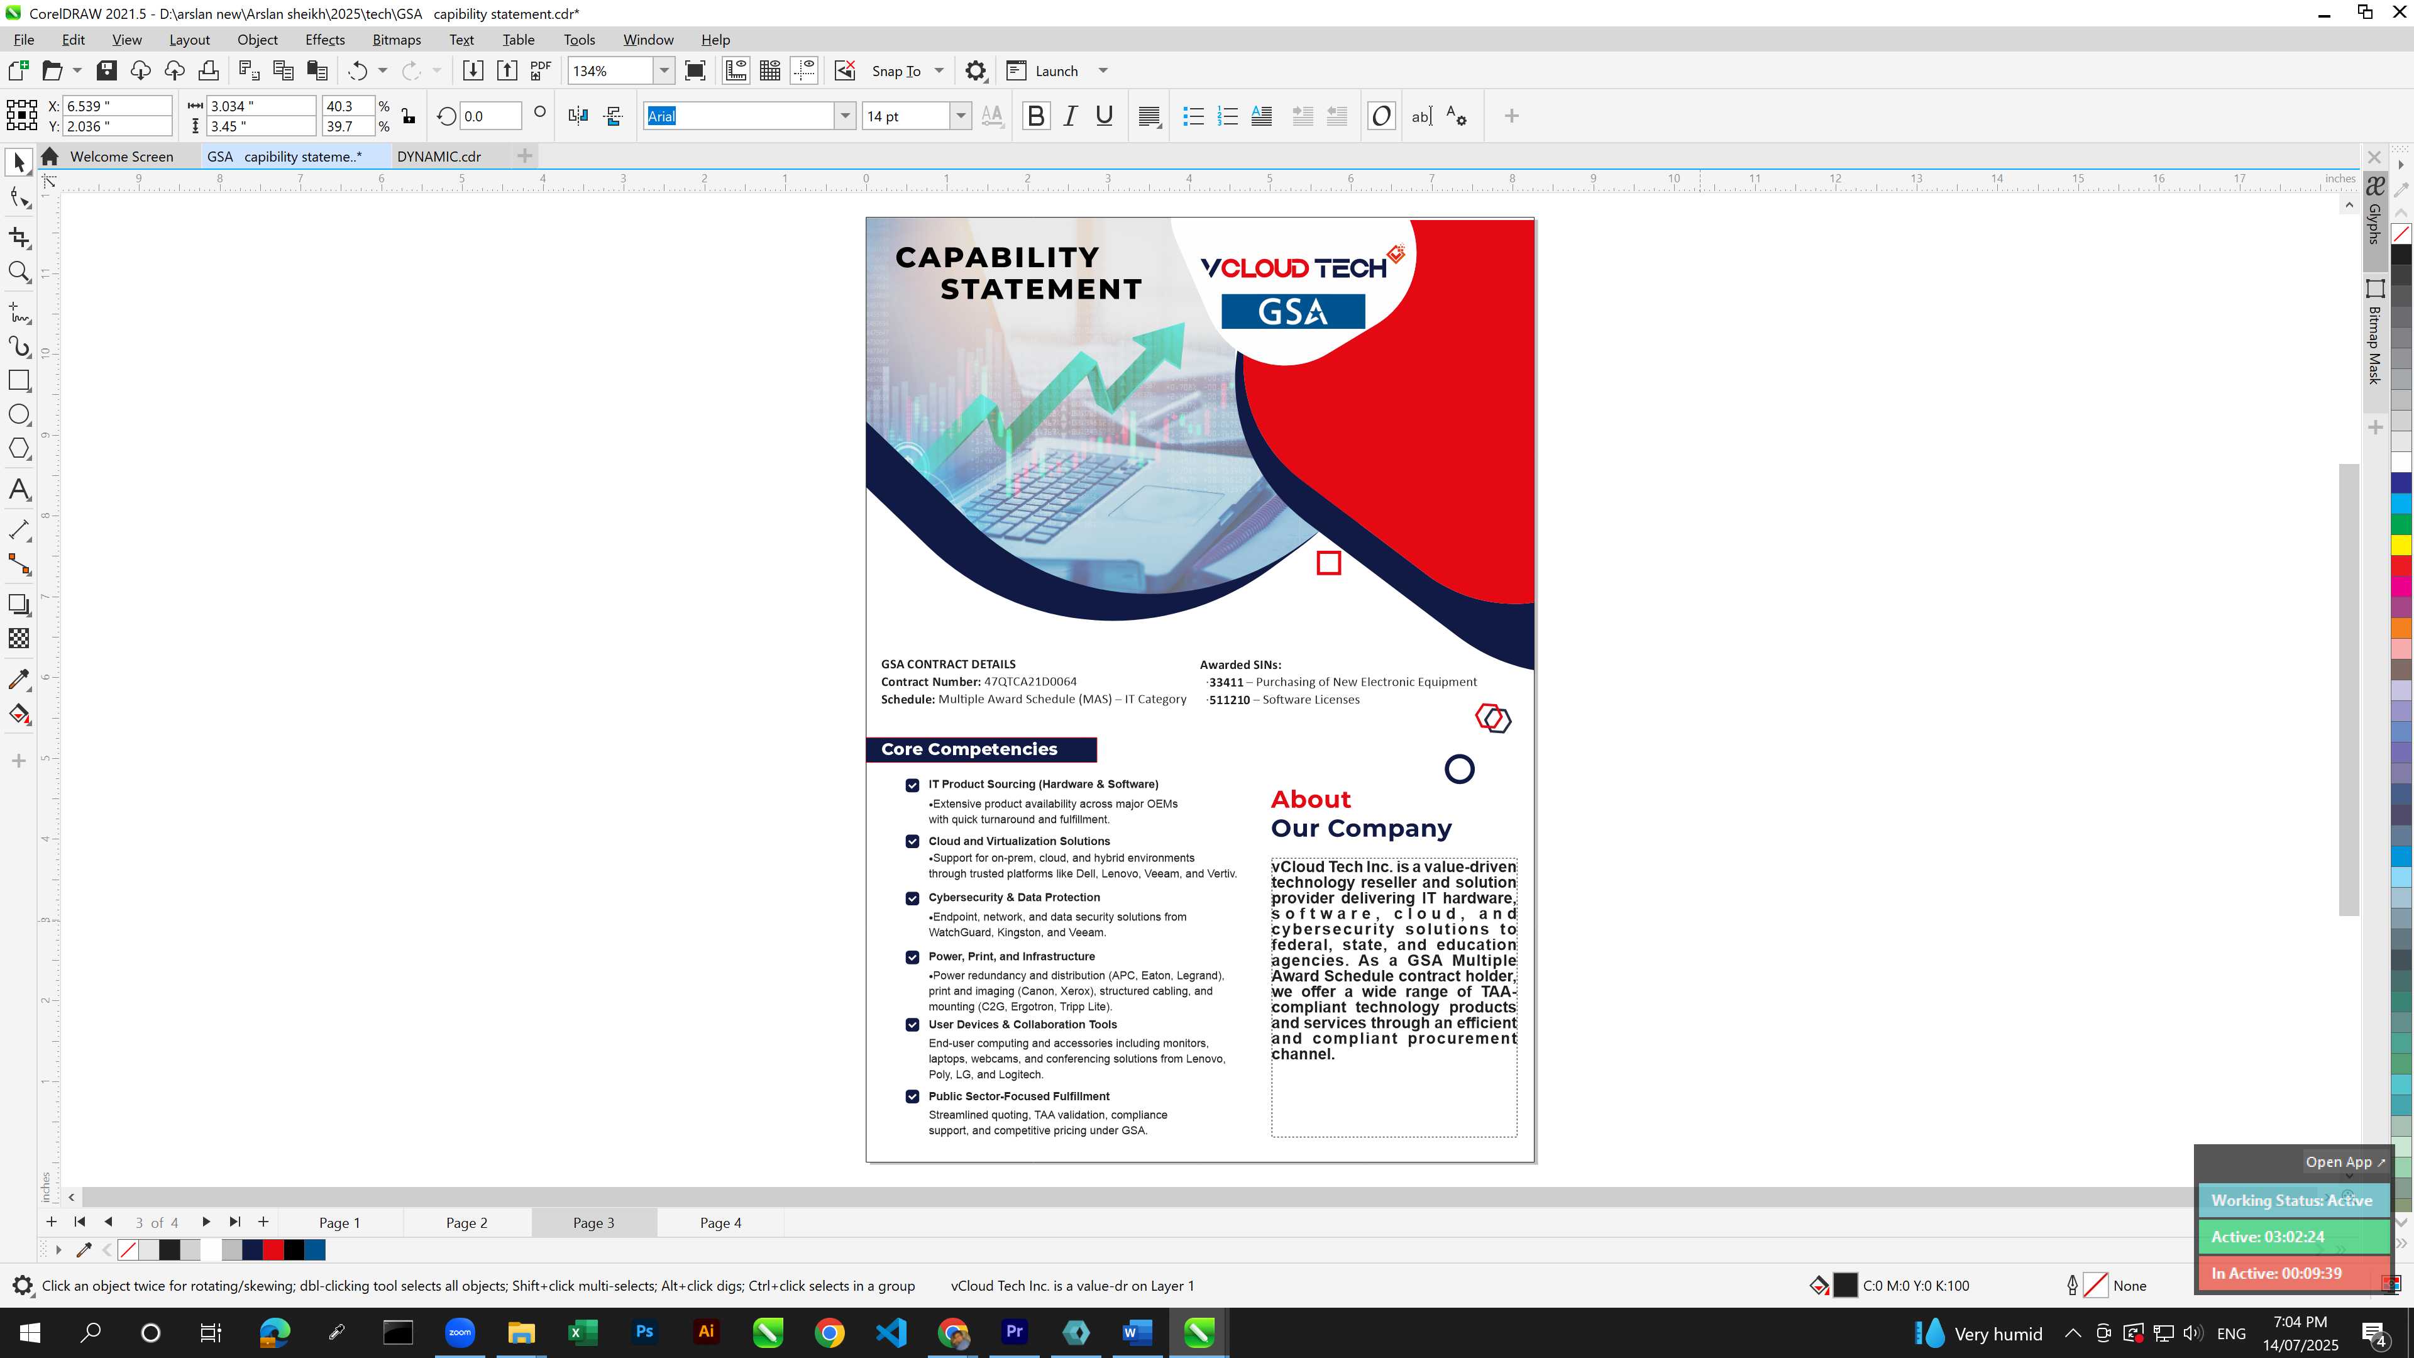Select the Text tool

19,489
